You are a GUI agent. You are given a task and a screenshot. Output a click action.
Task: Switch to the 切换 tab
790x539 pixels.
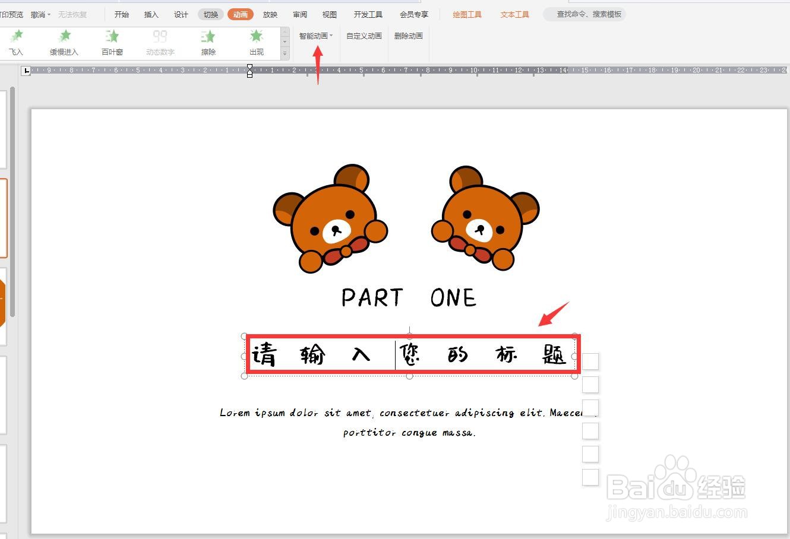coord(211,14)
